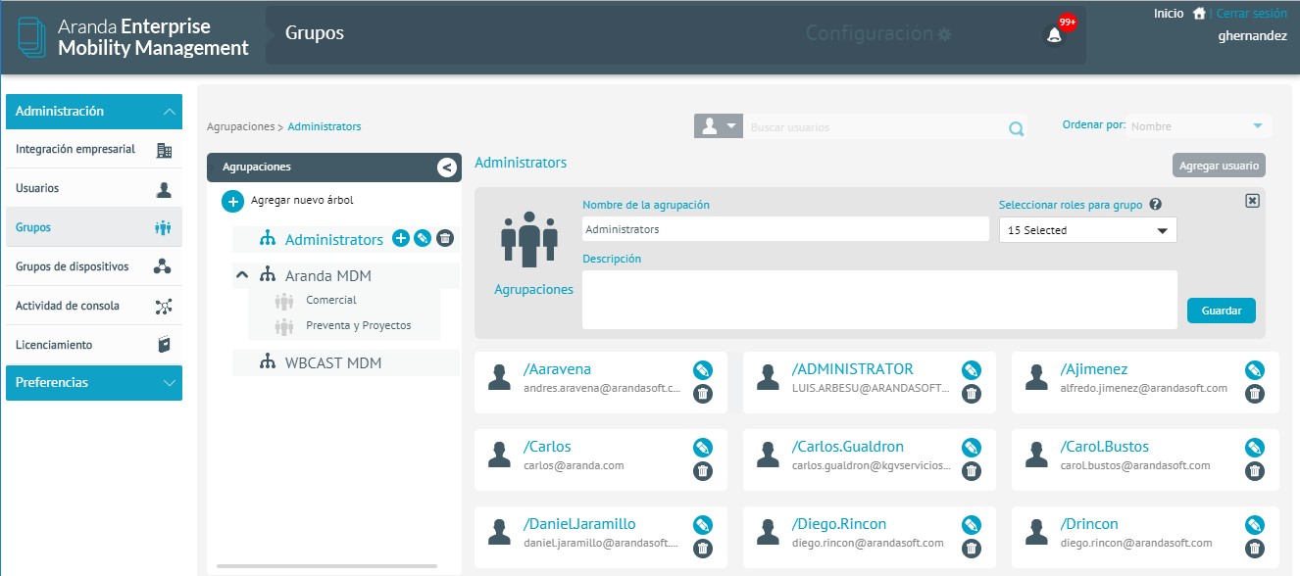Edit the Administrators group pencil icon
The image size is (1300, 576).
423,238
